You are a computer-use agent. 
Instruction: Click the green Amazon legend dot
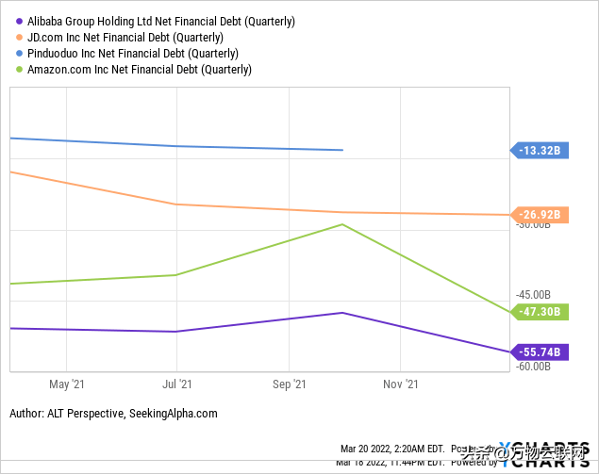click(19, 70)
